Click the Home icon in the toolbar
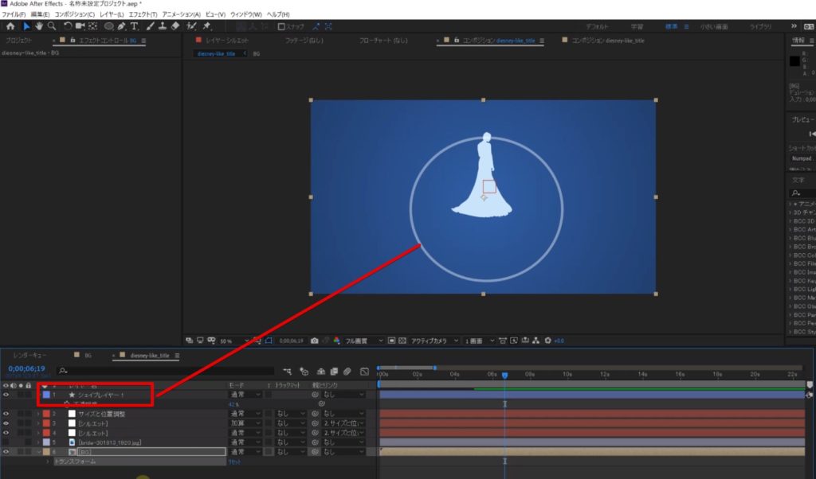816x479 pixels. (x=10, y=26)
